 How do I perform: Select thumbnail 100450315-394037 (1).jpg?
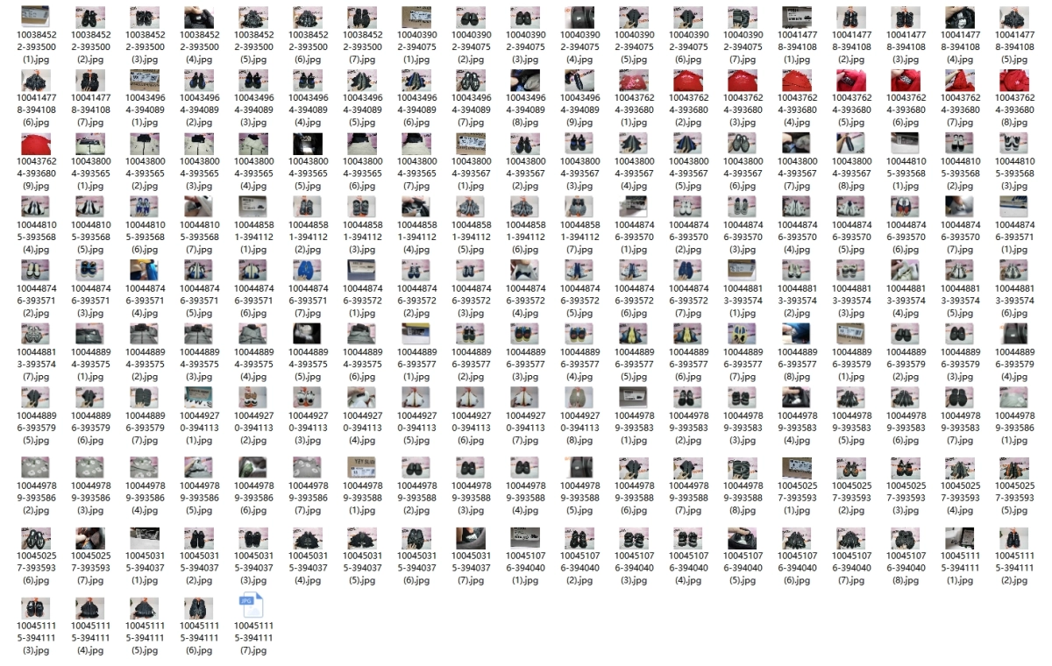[144, 537]
